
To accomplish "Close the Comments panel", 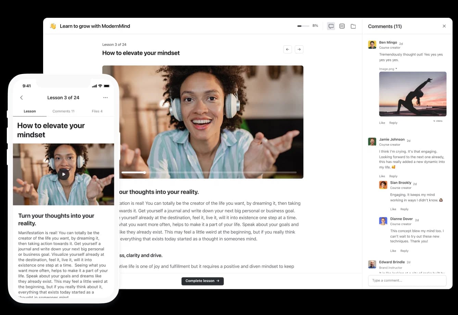I will [444, 26].
